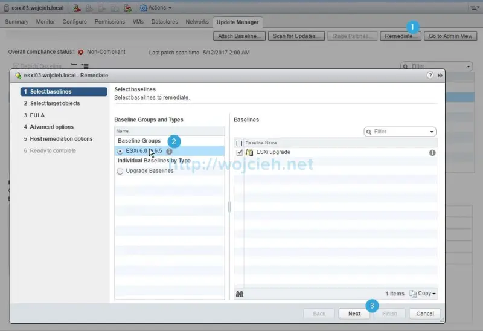Open the Actions dropdown arrow
The image size is (483, 331).
170,8
